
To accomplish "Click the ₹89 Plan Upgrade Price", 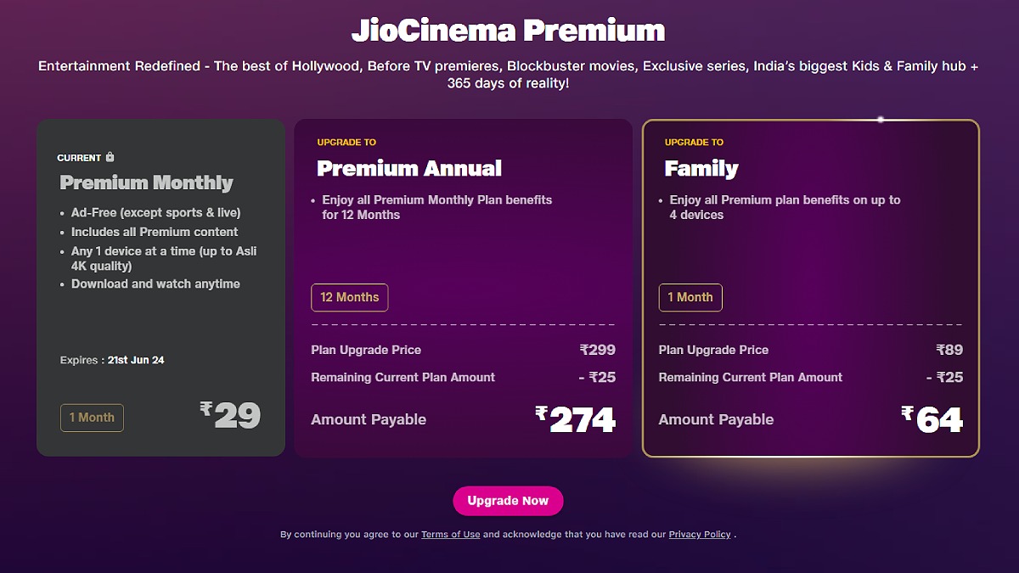I will (949, 350).
